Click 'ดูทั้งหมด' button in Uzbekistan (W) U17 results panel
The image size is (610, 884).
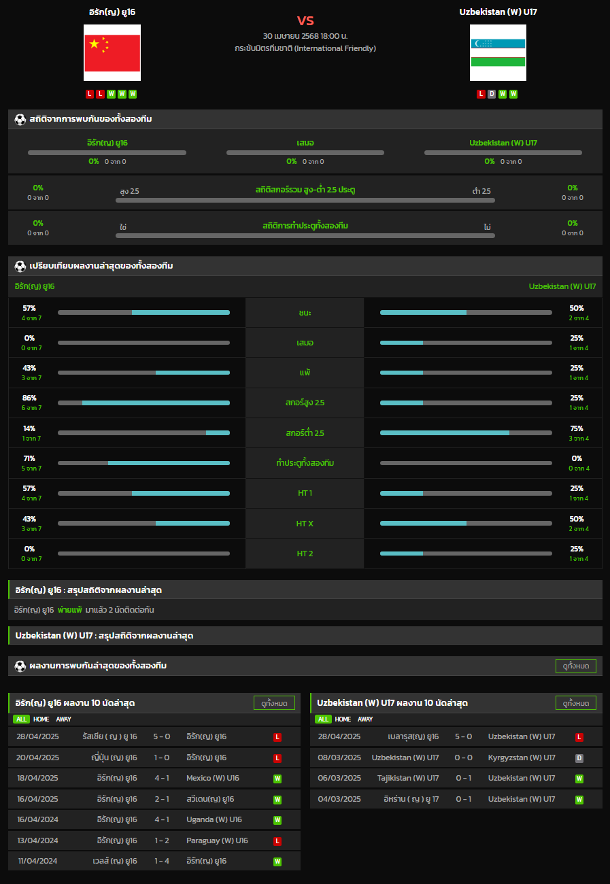coord(575,703)
